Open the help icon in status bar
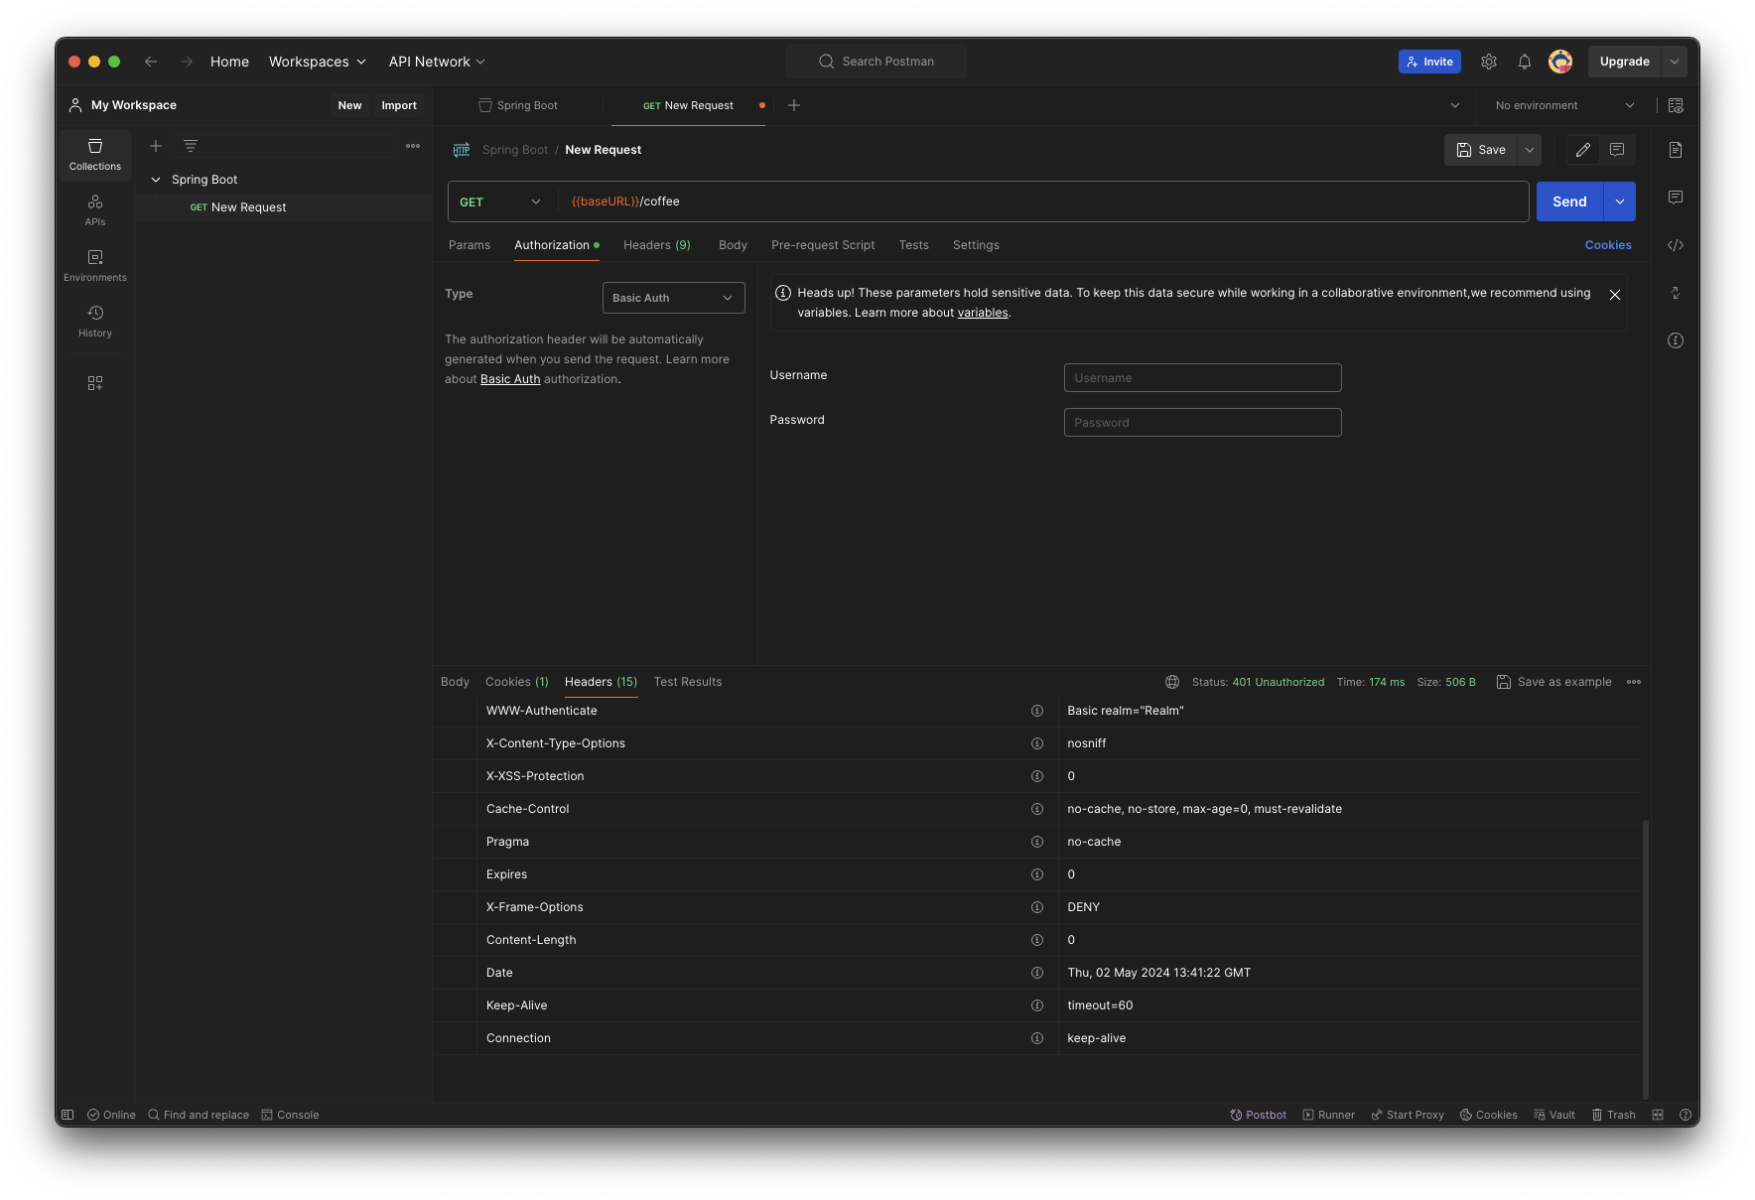1755x1200 pixels. 1686,1115
